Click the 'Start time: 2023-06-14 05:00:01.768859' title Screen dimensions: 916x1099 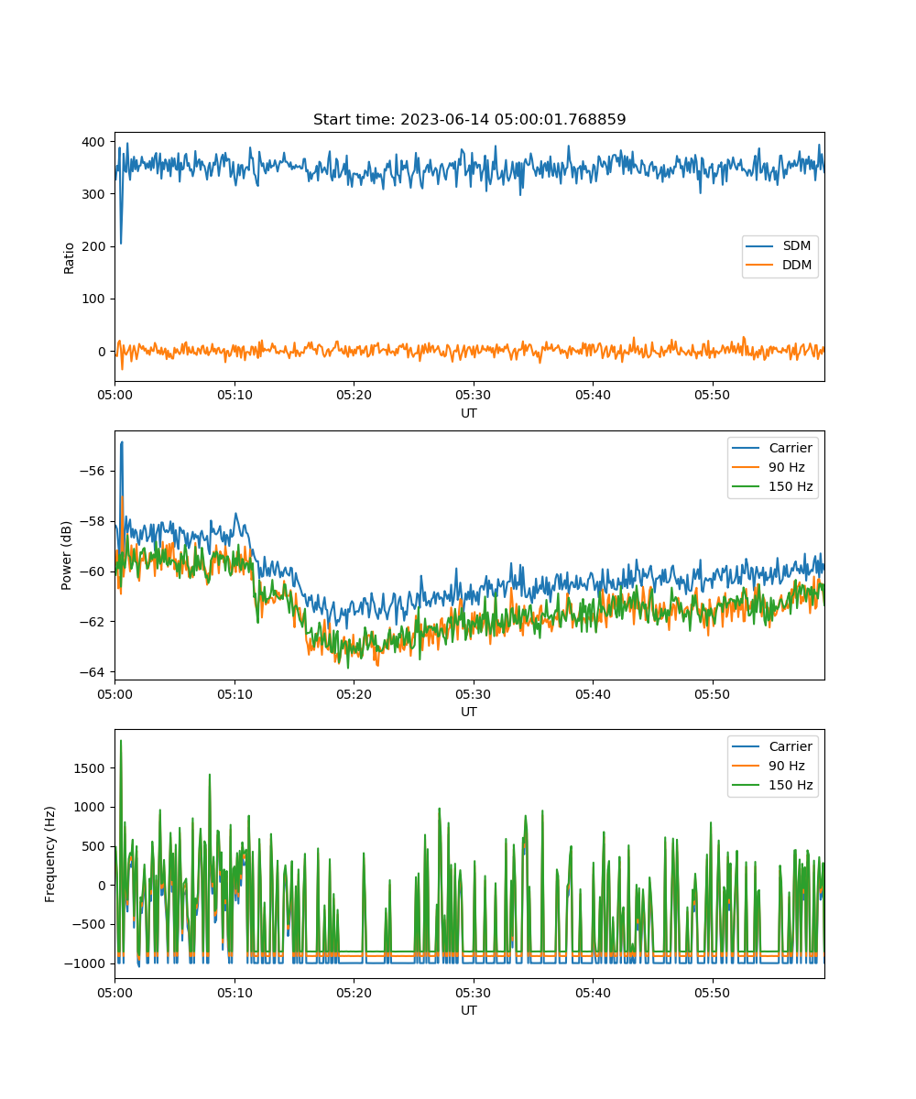(469, 120)
